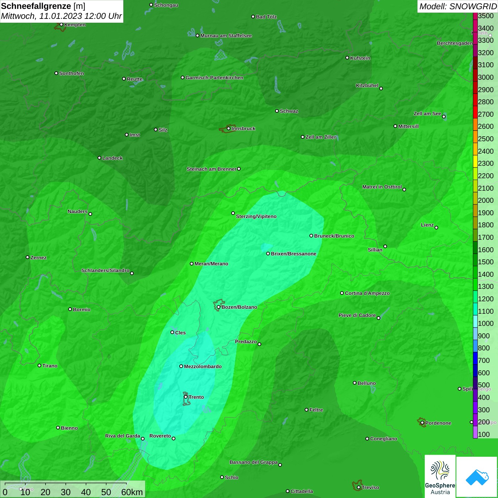The width and height of the screenshot is (498, 498).
Task: Click the '60km' scale bar label
Action: [132, 492]
